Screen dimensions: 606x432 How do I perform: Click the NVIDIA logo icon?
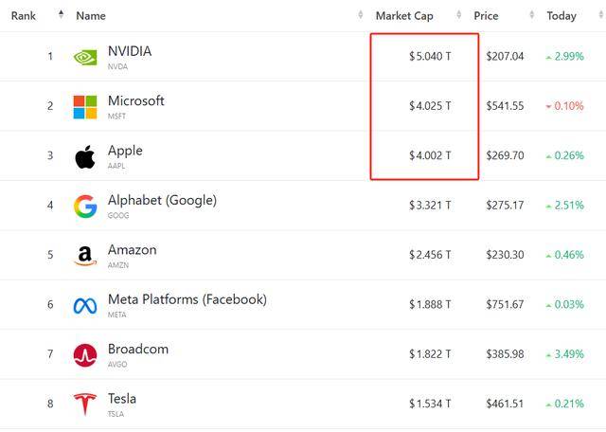pos(85,57)
